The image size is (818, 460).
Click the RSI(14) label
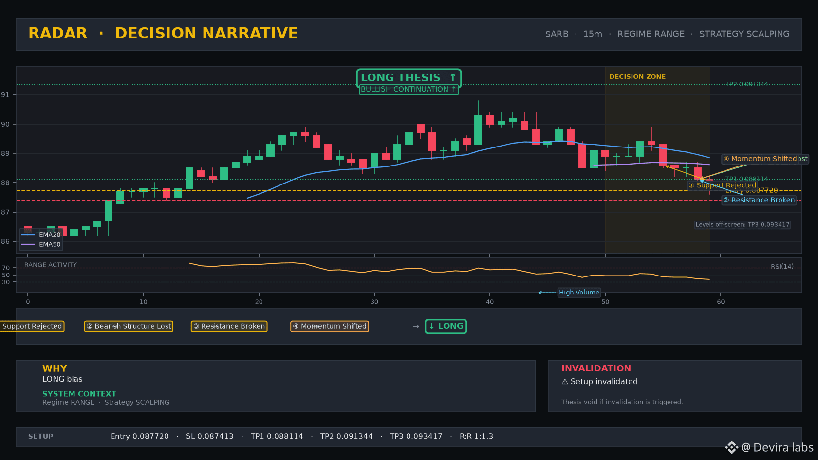coord(782,267)
